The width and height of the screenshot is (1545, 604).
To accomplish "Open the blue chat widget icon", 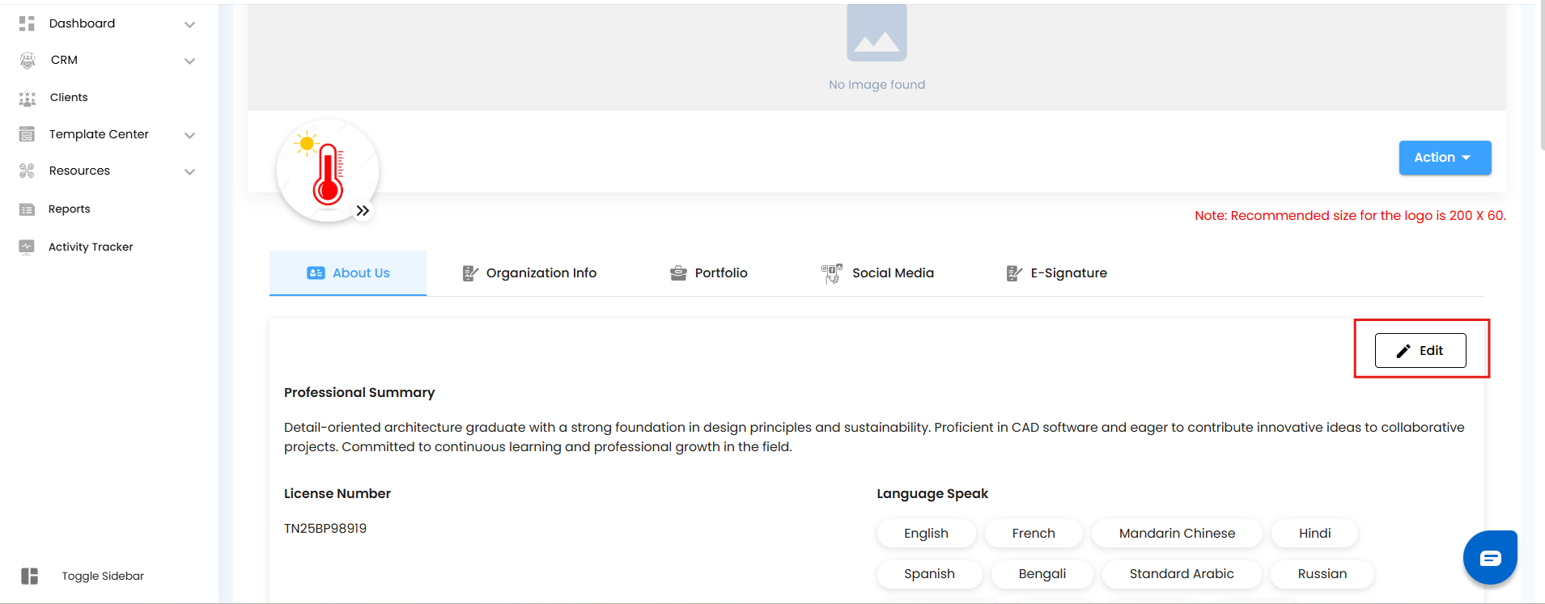I will coord(1490,558).
